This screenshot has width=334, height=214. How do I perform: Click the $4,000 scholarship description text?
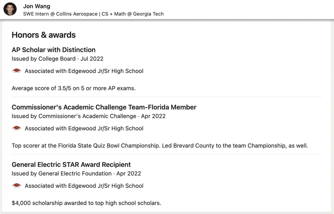pyautogui.click(x=86, y=203)
